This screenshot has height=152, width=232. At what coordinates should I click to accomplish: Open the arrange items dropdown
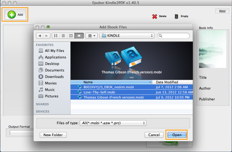(91, 36)
